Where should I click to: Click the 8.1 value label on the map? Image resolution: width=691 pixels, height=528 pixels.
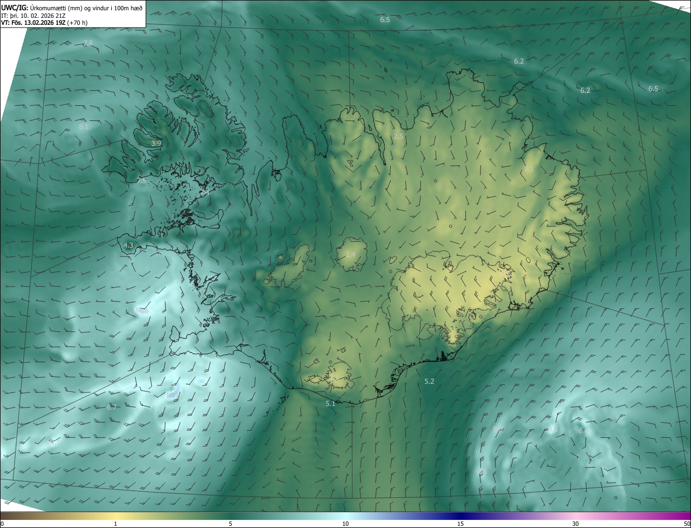[x=84, y=127]
